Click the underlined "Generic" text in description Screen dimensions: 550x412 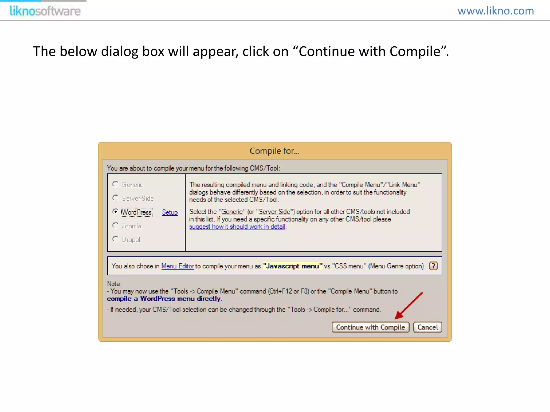tap(232, 212)
